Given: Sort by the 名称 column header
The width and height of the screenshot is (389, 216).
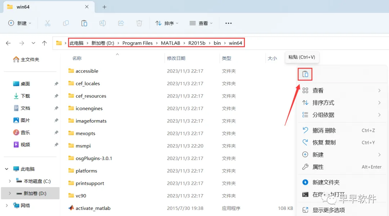Looking at the screenshot, I should (77, 58).
